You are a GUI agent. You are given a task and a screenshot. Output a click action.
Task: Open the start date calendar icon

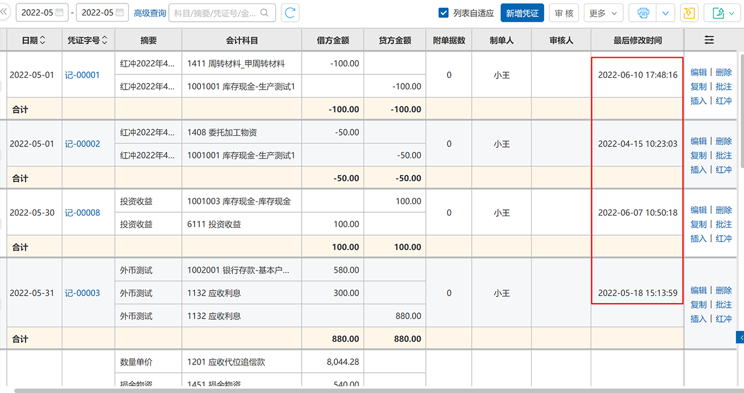coord(60,13)
